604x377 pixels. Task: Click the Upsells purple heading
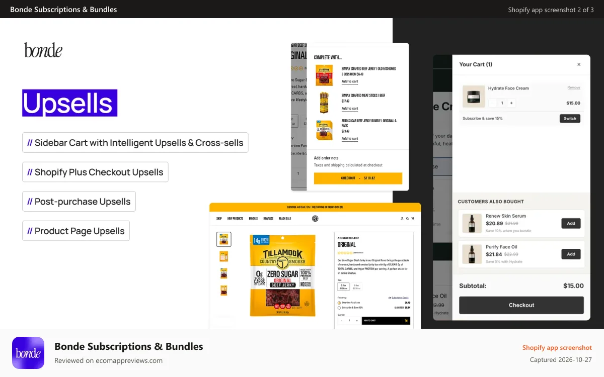69,103
